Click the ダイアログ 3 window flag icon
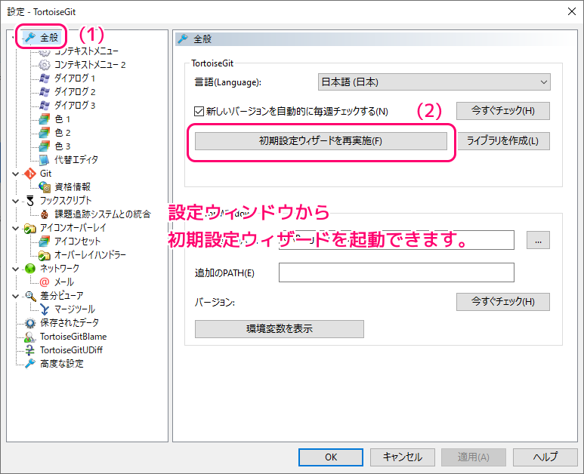The width and height of the screenshot is (584, 474). (x=45, y=106)
